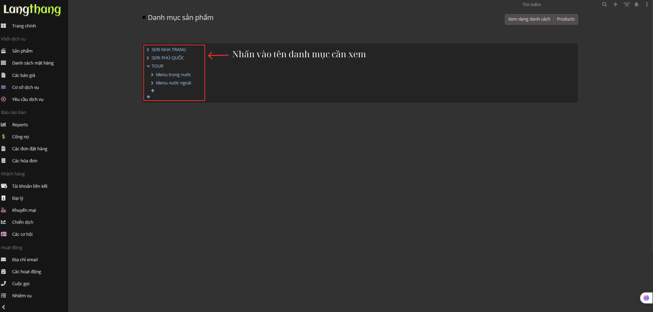Click the plus to add subcategory under TOUR
Screen dimensions: 653x312
[x=153, y=90]
